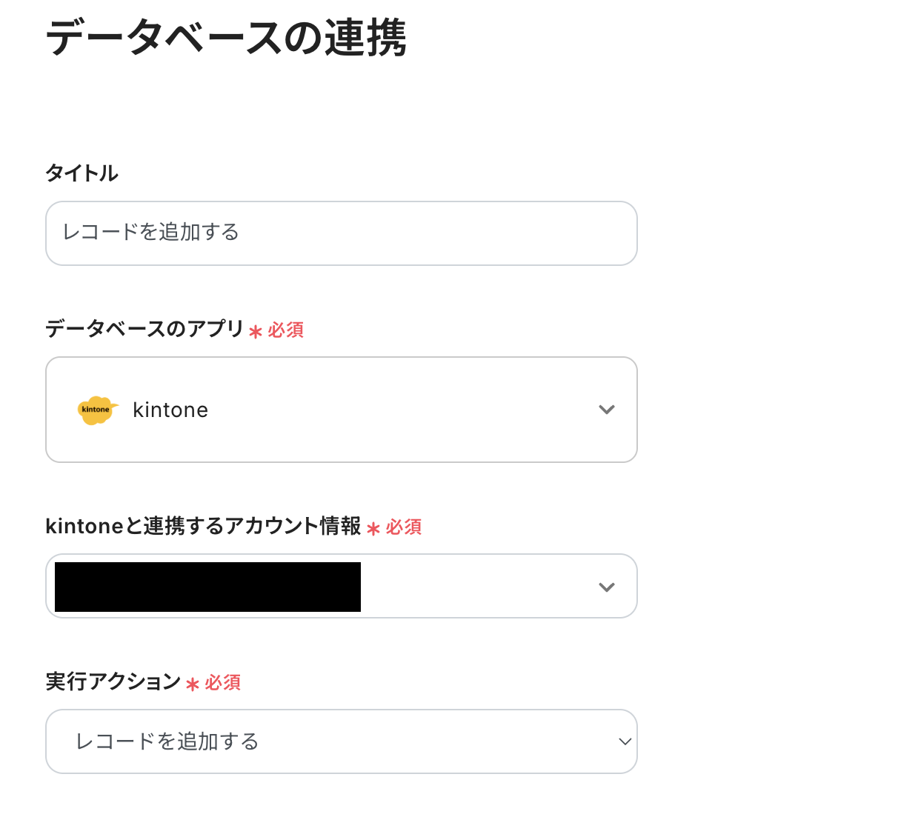Click the タイトル field label
The width and height of the screenshot is (898, 837).
pyautogui.click(x=82, y=173)
